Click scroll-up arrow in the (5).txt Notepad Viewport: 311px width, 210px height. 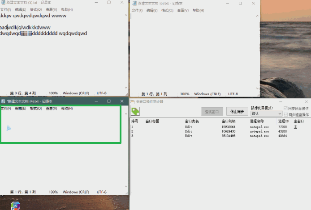tap(126, 15)
